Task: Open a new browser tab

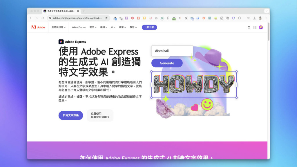Action: (84, 11)
